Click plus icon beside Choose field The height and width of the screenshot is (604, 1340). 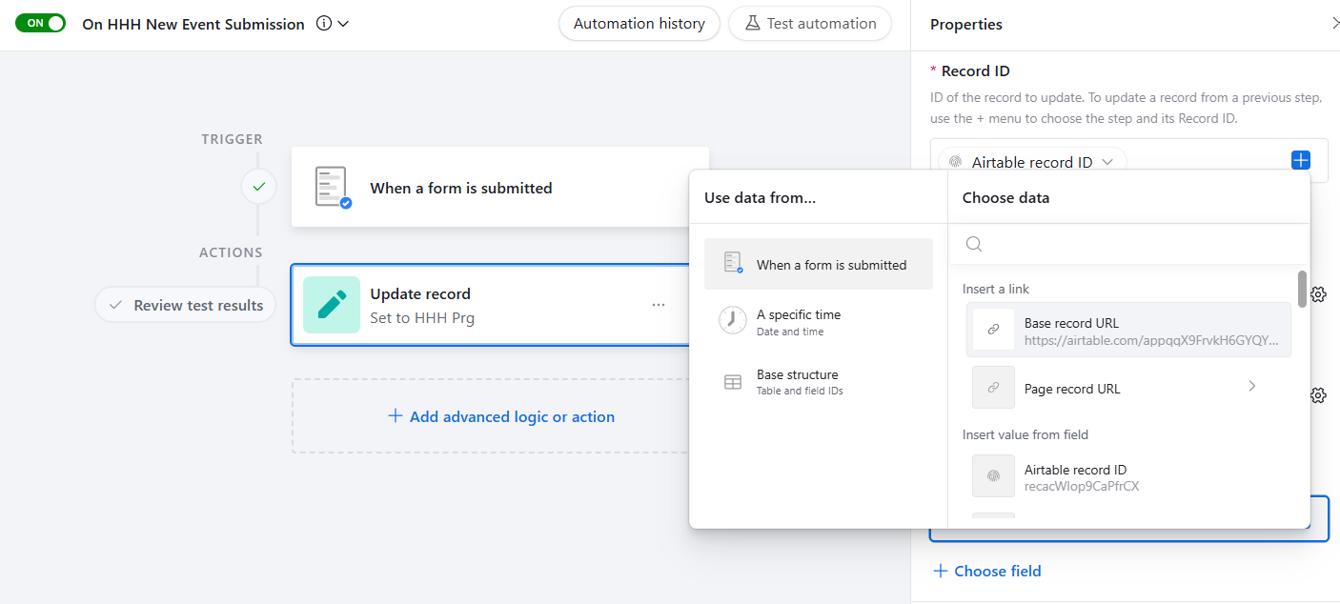941,571
